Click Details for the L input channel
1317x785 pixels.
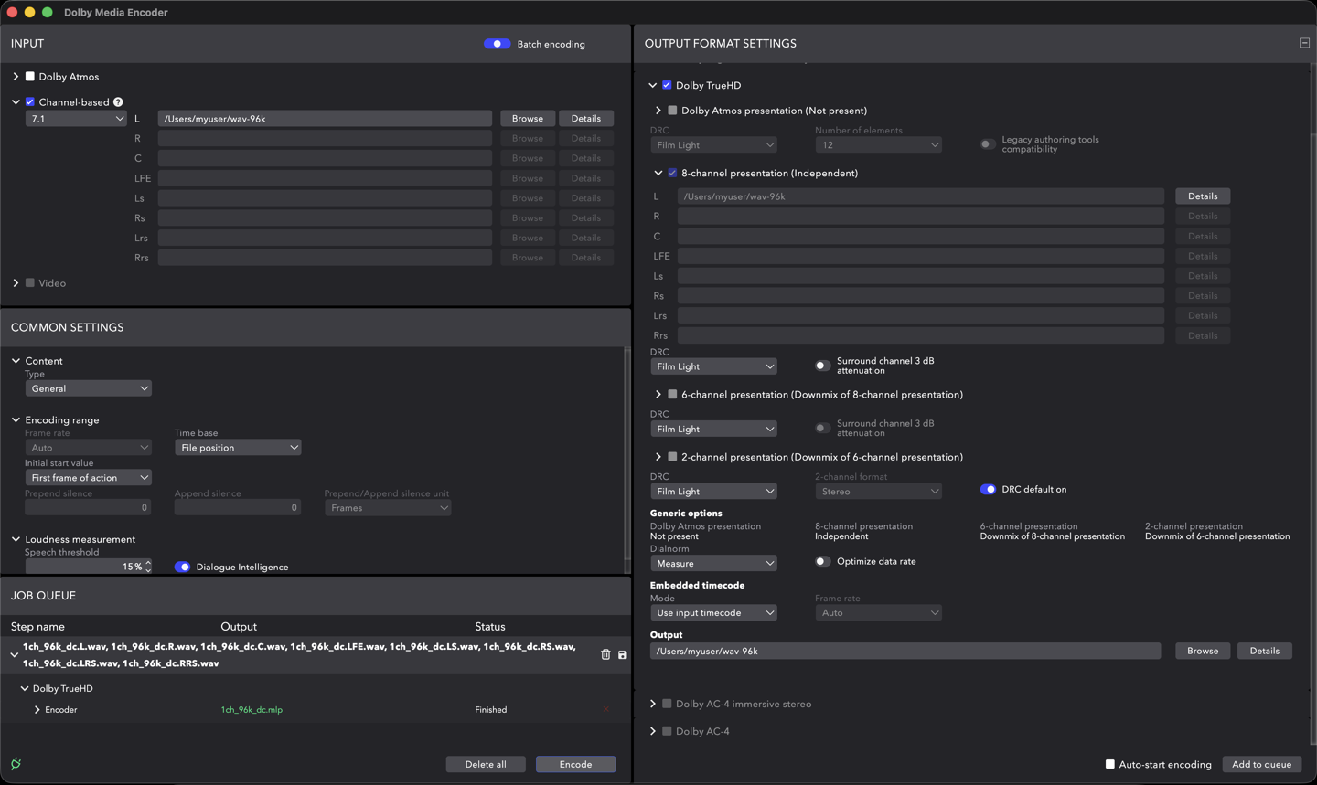[586, 119]
